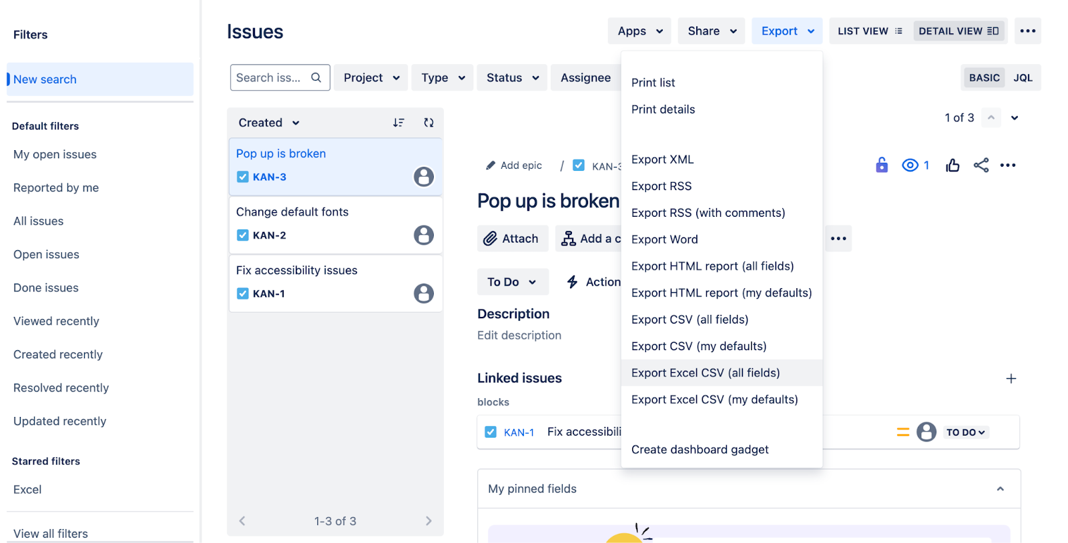Open the Project filter dropdown
The height and width of the screenshot is (543, 1068).
pos(371,77)
